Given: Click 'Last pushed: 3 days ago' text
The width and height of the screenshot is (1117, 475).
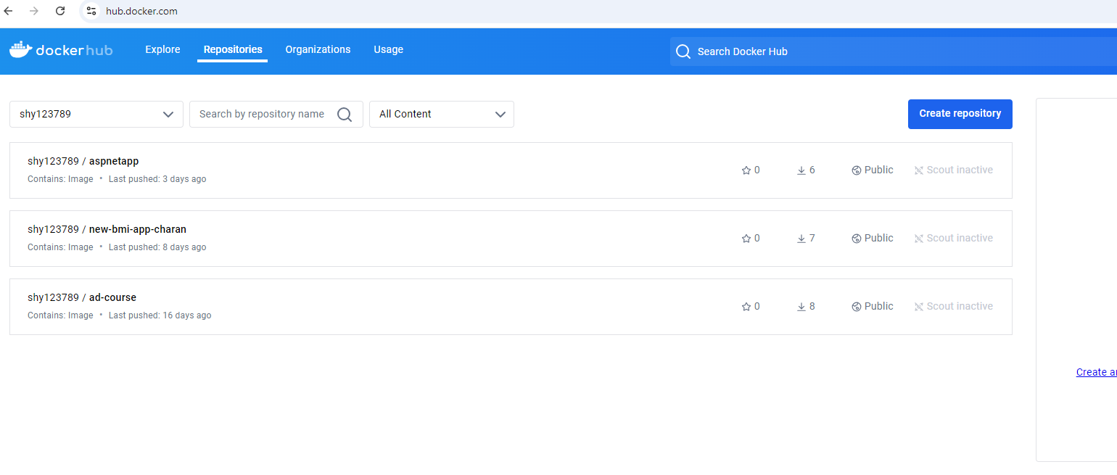Looking at the screenshot, I should point(157,179).
